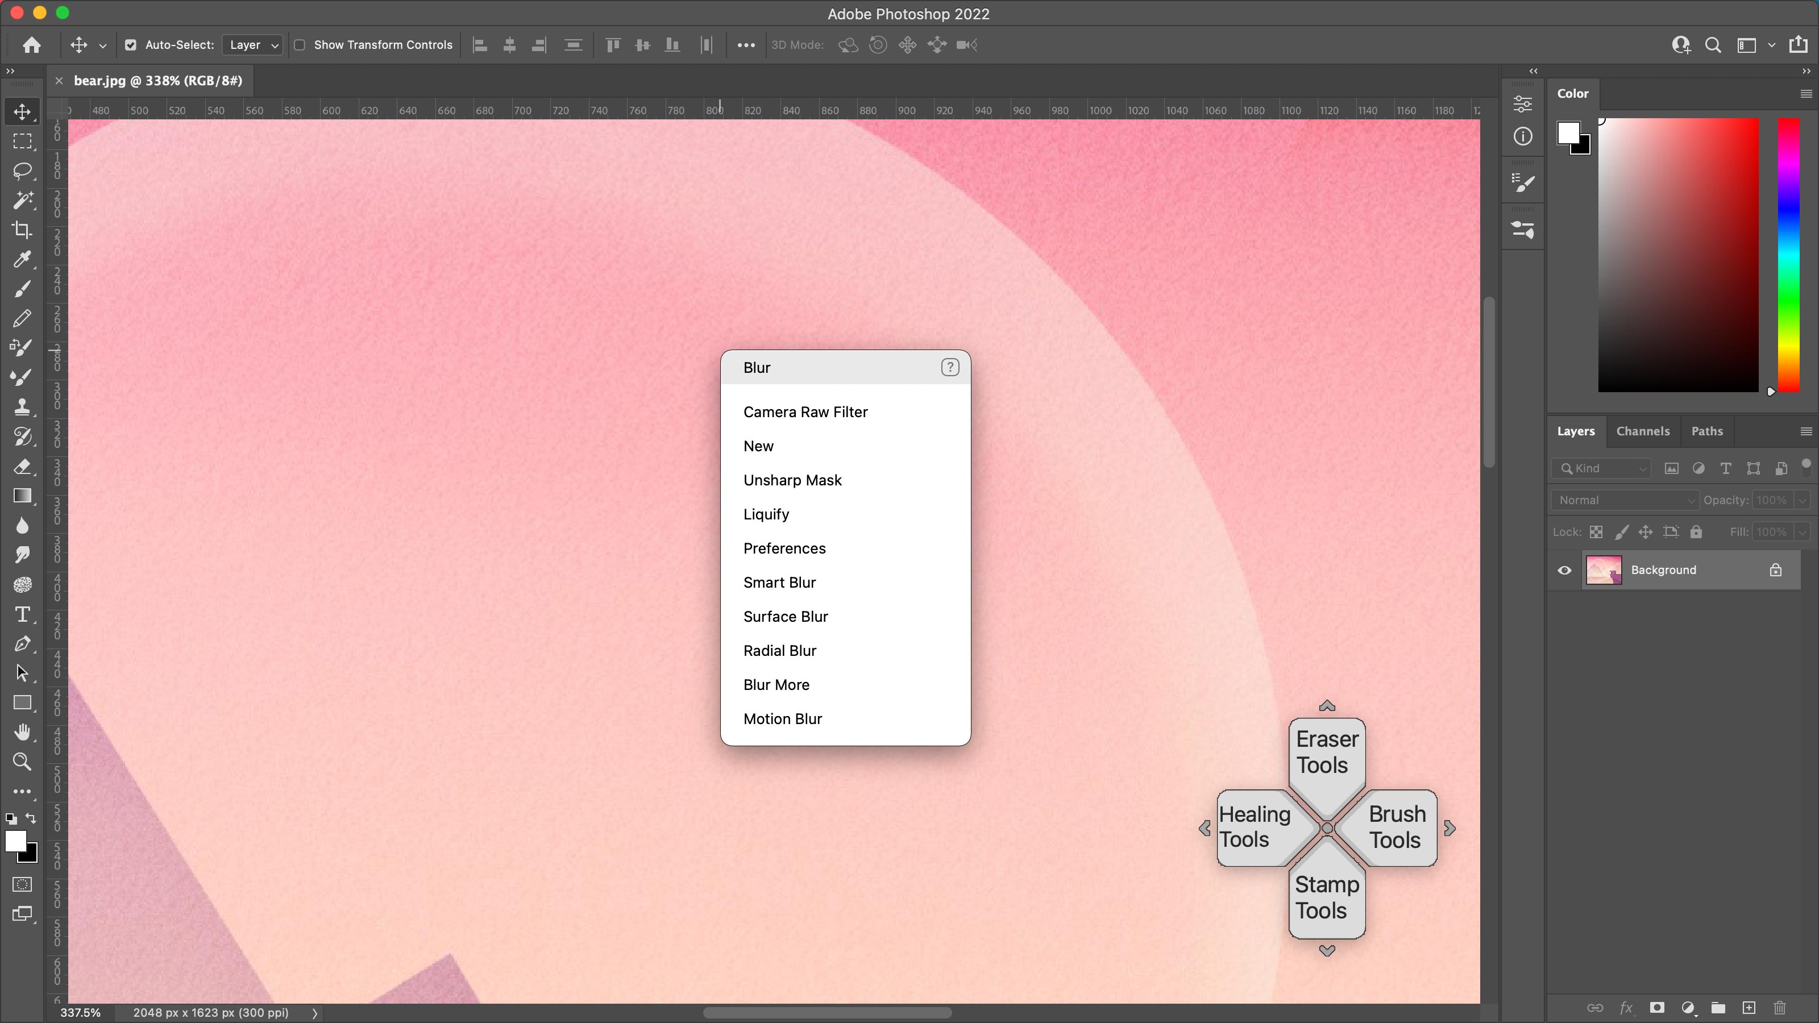Image resolution: width=1819 pixels, height=1023 pixels.
Task: Expand the Opacity value dropdown
Action: (1802, 500)
